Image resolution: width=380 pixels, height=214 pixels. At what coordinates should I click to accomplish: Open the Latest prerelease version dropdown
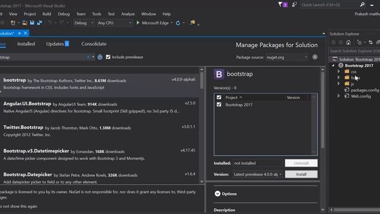tap(258, 174)
